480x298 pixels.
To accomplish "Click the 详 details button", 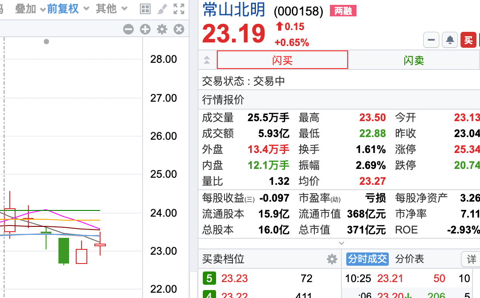I will point(472,259).
